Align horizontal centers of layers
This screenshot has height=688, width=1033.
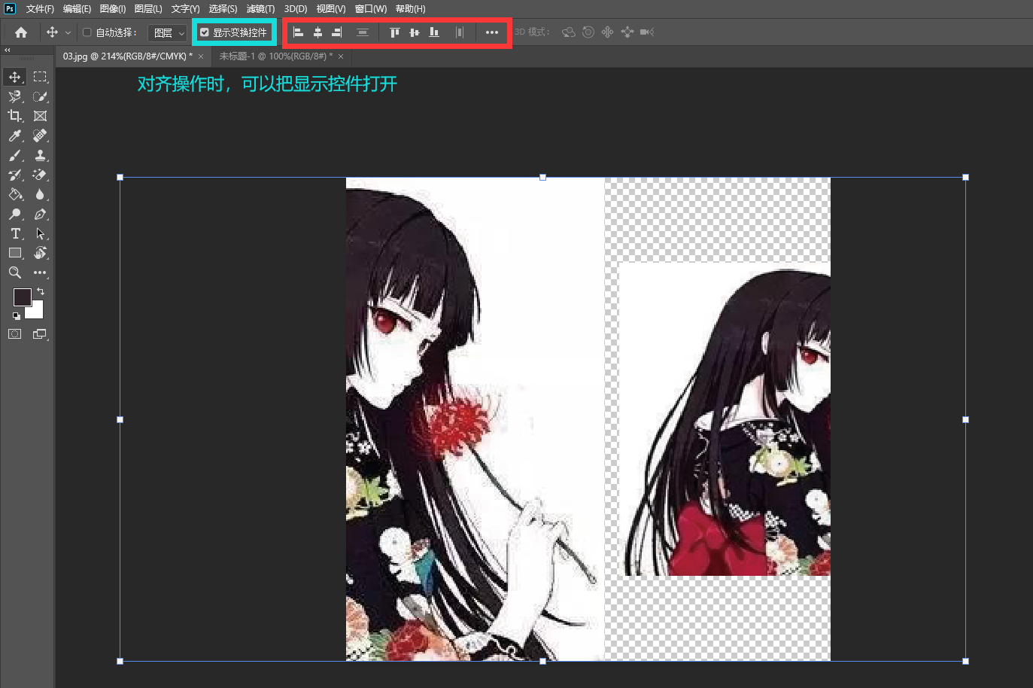(317, 32)
